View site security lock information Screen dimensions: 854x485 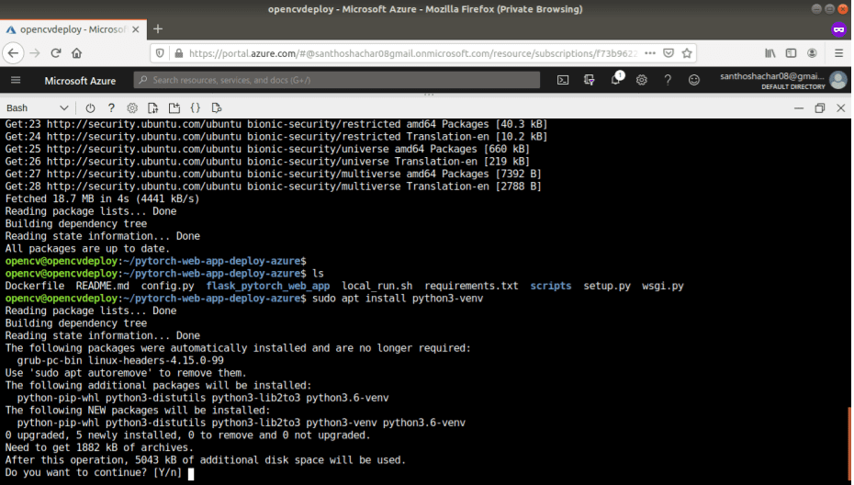coord(179,53)
